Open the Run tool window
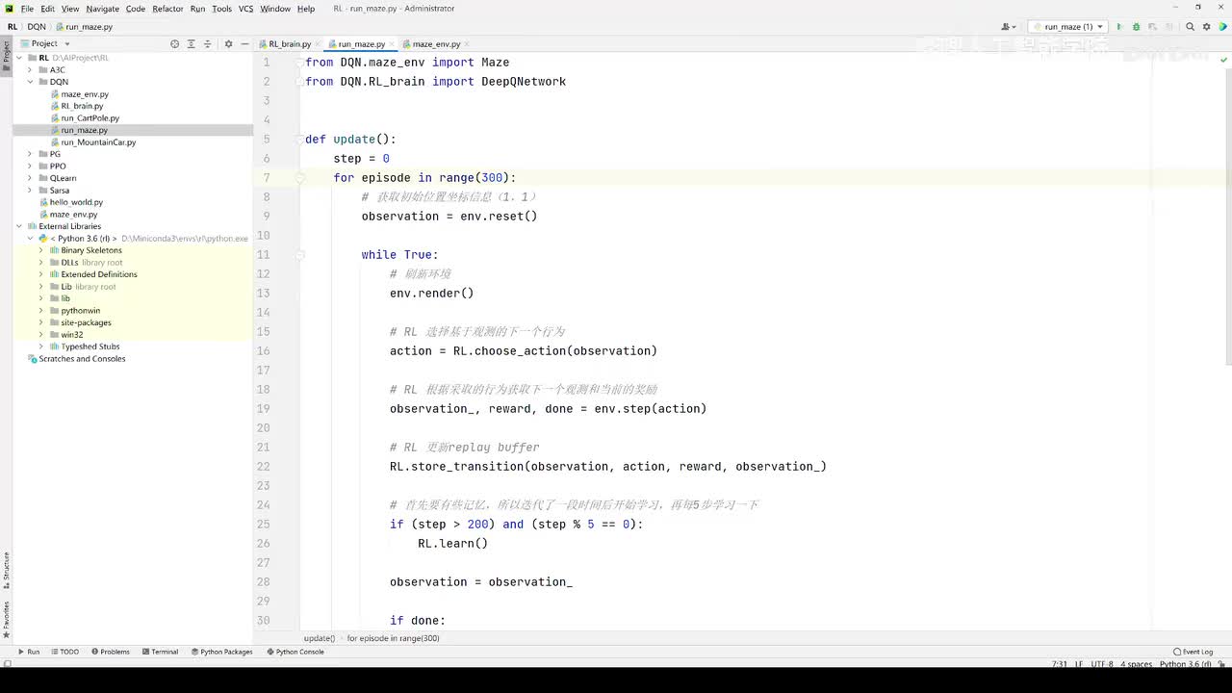 coord(28,652)
